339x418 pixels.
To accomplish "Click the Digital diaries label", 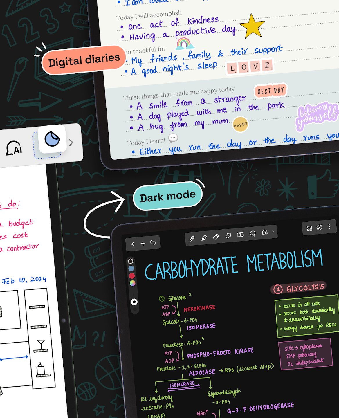I will coord(84,60).
